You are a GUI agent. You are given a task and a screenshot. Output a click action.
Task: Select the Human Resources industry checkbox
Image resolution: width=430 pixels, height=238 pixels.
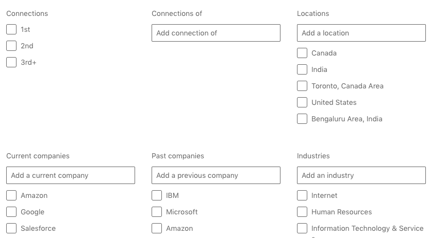click(x=302, y=212)
